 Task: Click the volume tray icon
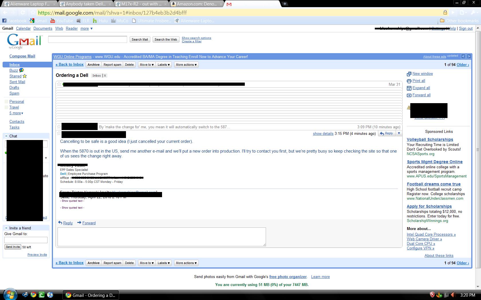pyautogui.click(x=453, y=295)
